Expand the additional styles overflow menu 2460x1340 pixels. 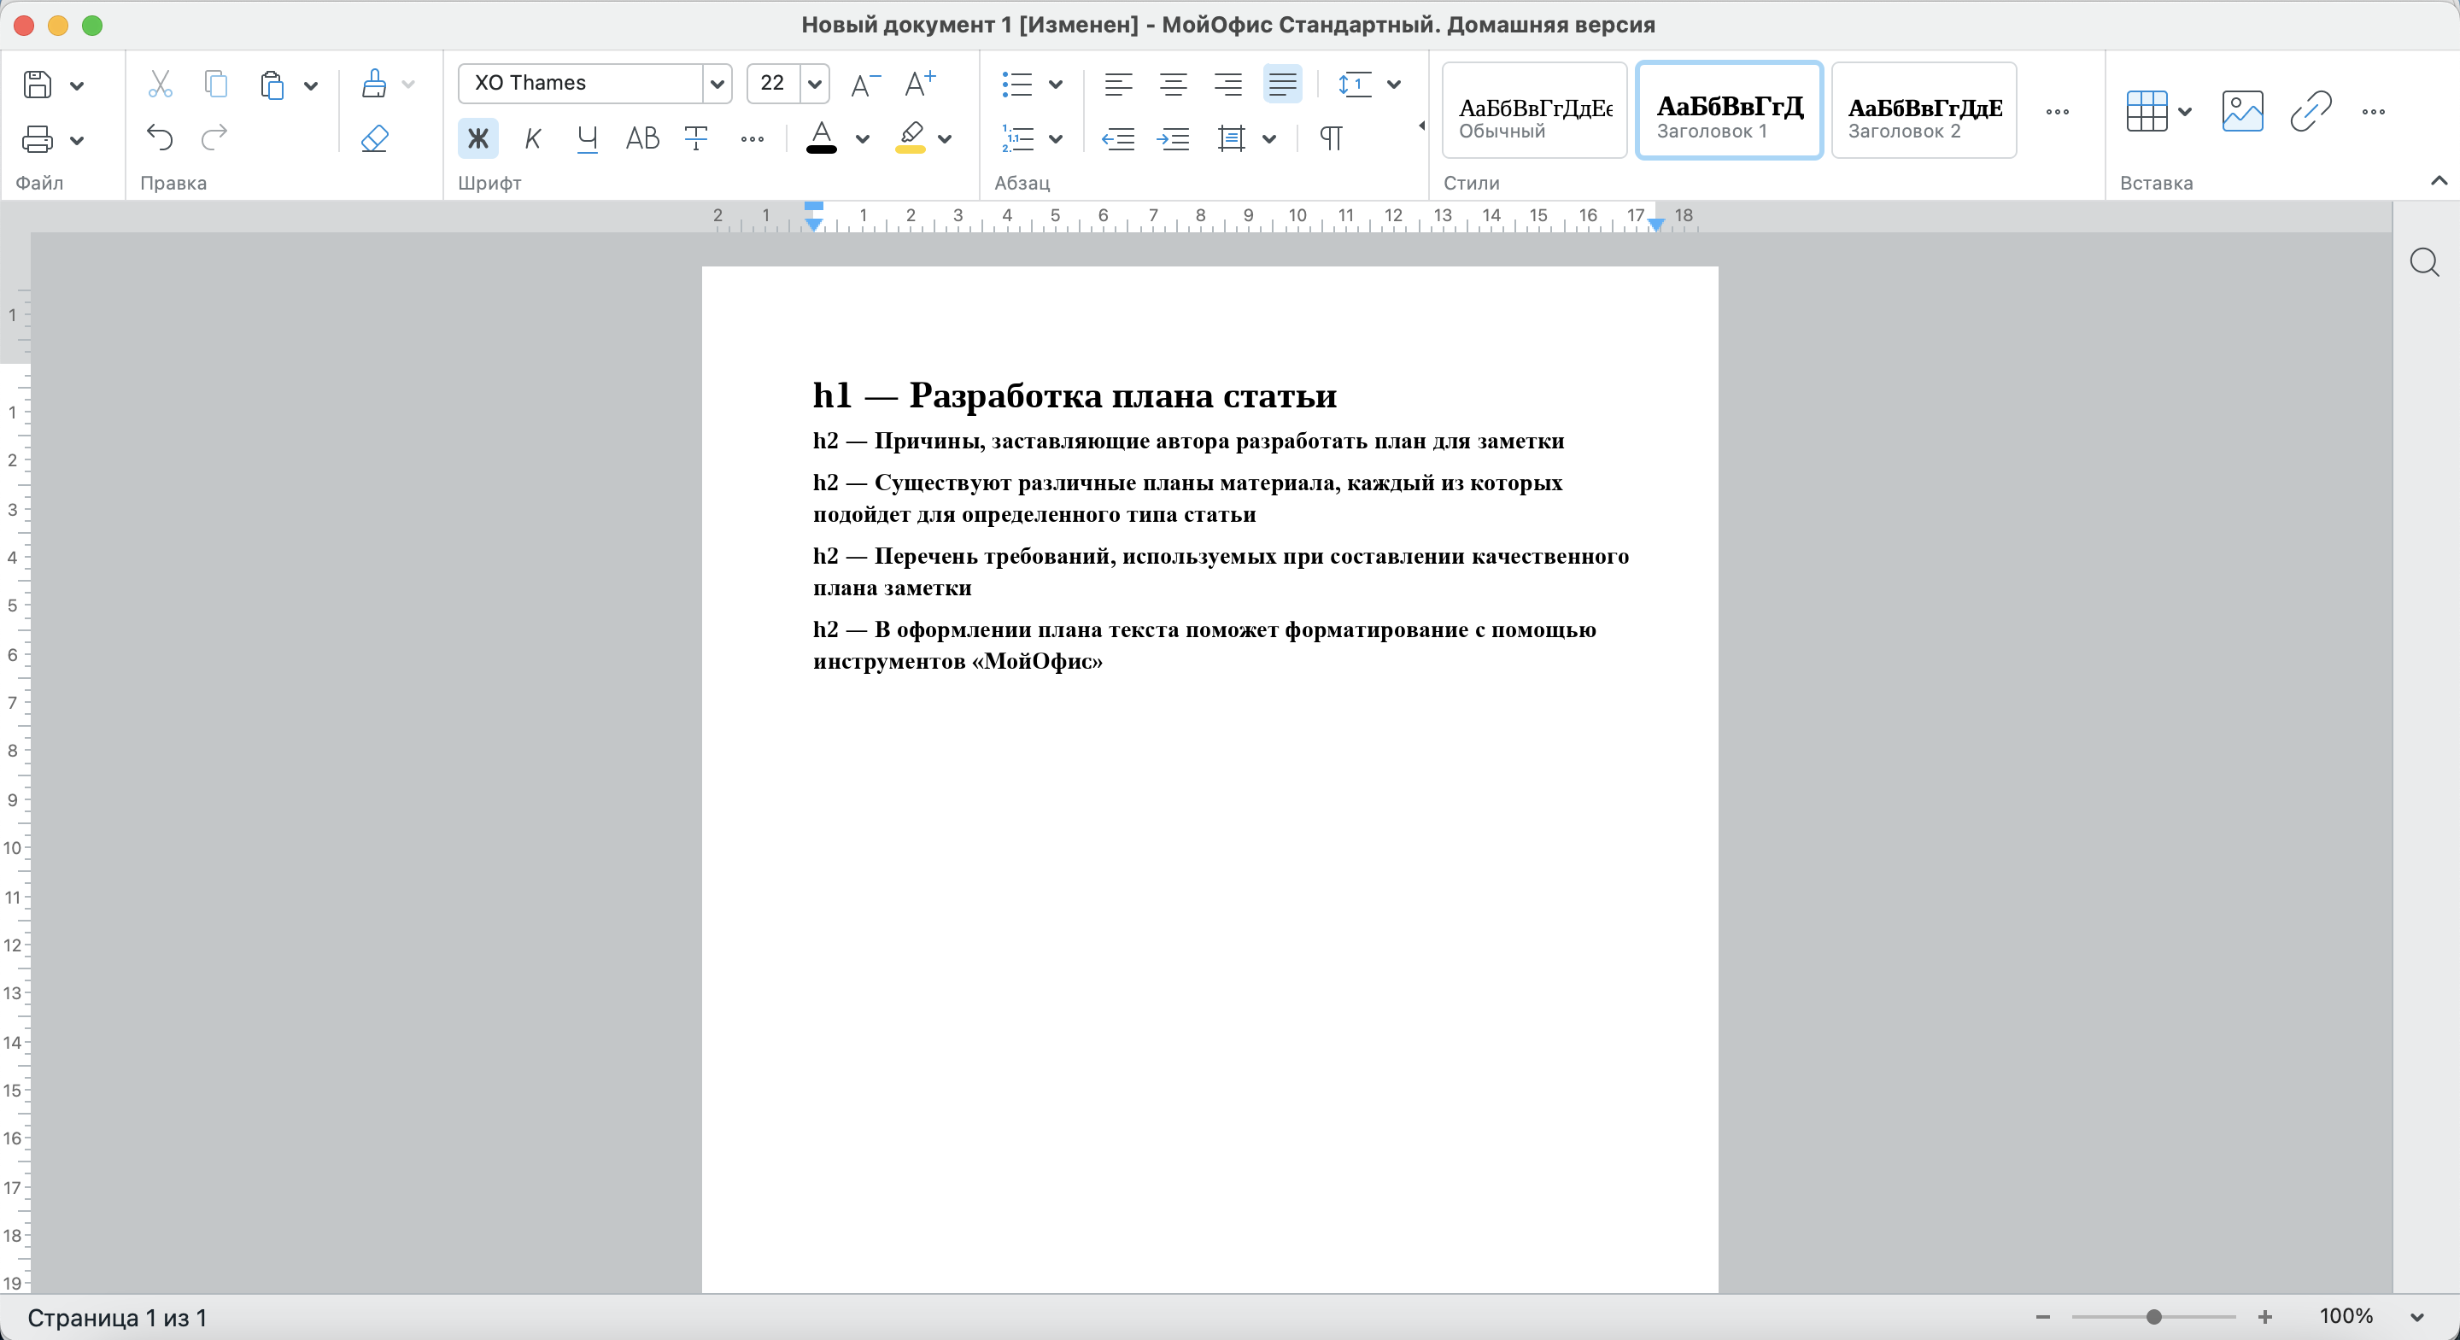2058,112
